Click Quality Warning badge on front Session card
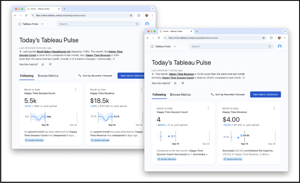This screenshot has width=300, height=183. click(166, 159)
